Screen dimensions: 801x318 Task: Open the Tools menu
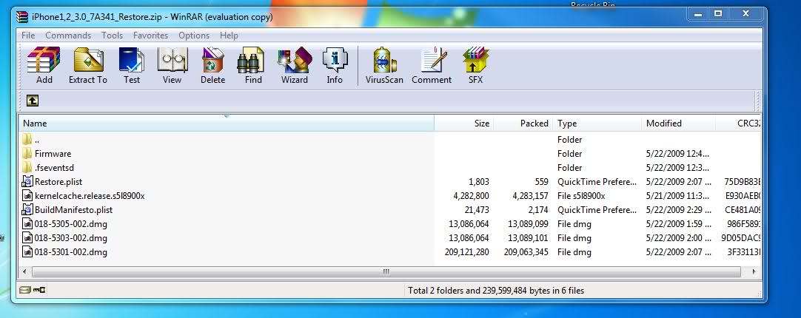(x=112, y=35)
